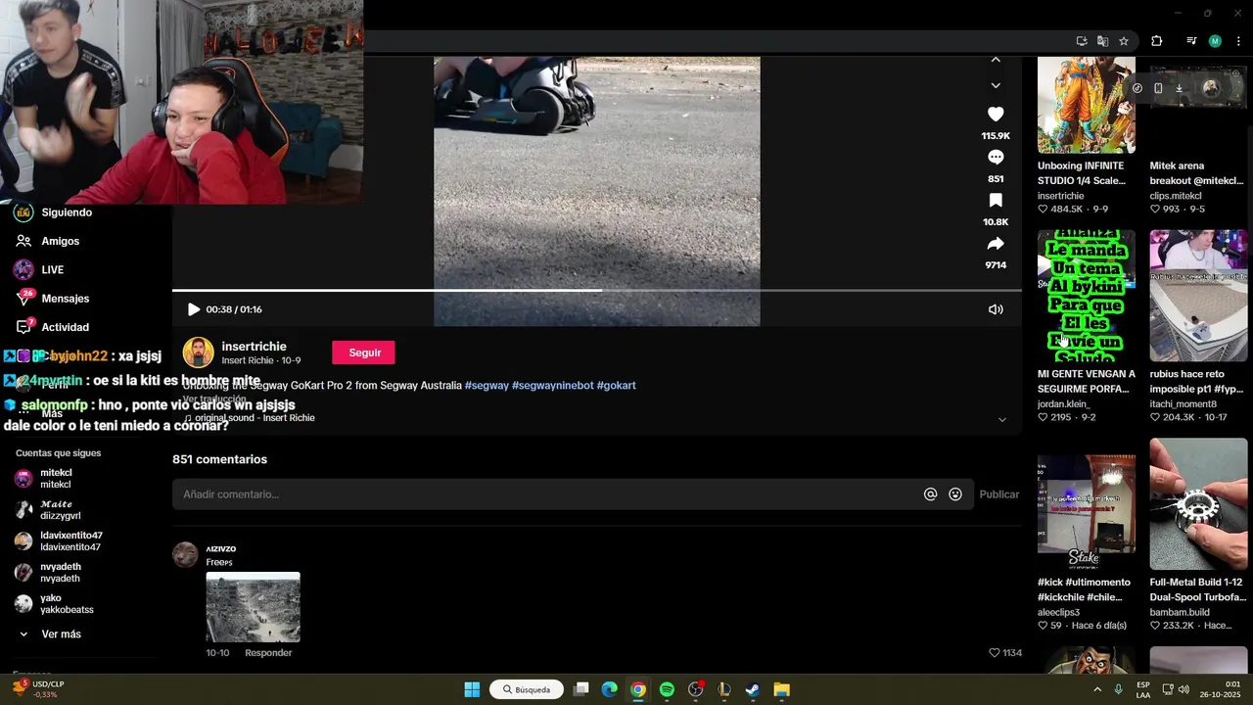The height and width of the screenshot is (705, 1253).
Task: Open Spotify from the taskbar
Action: [x=667, y=689]
